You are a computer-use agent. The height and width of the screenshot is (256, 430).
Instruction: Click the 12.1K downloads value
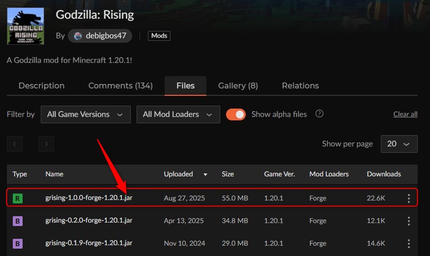[x=376, y=221]
